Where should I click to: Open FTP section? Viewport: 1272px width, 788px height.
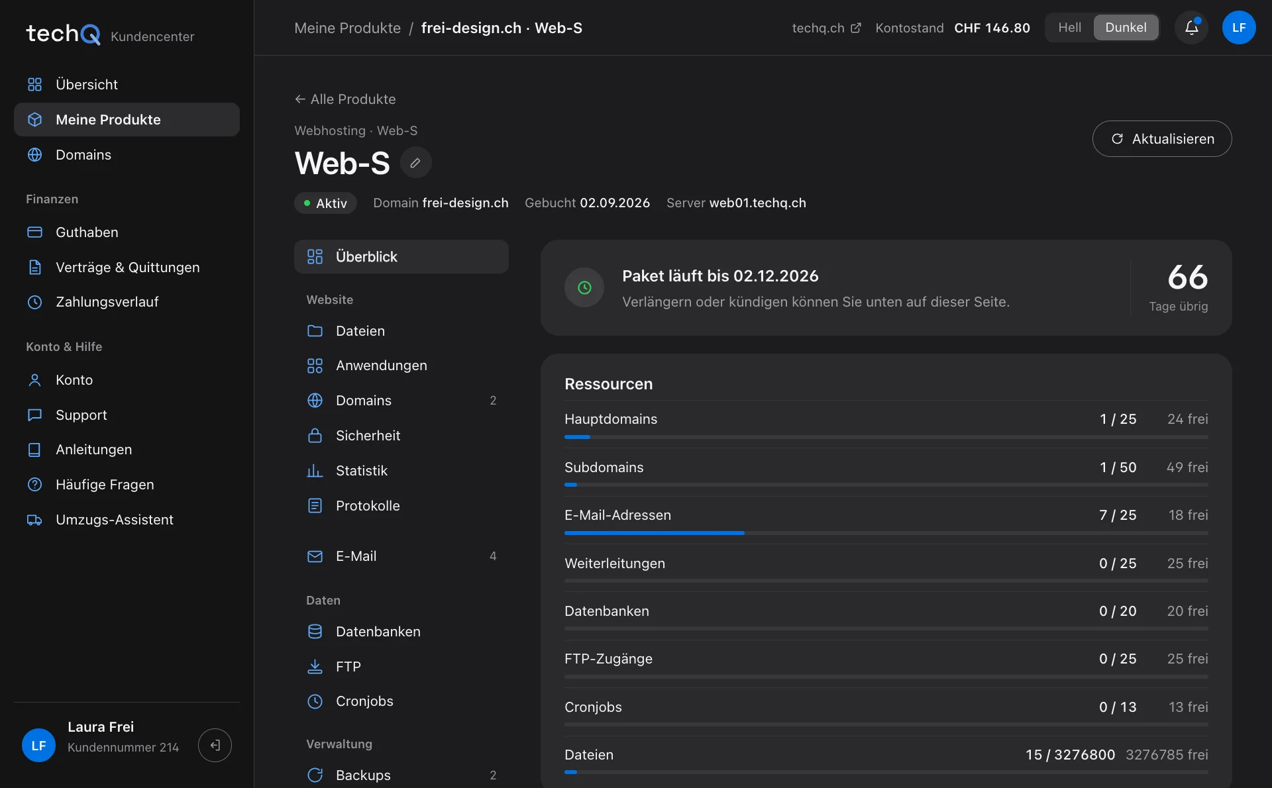point(401,667)
